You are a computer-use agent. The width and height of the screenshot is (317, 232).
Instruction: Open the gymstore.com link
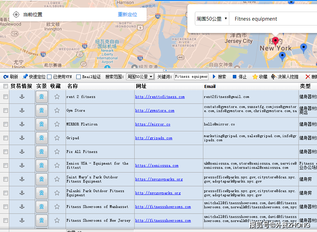[x=155, y=111]
